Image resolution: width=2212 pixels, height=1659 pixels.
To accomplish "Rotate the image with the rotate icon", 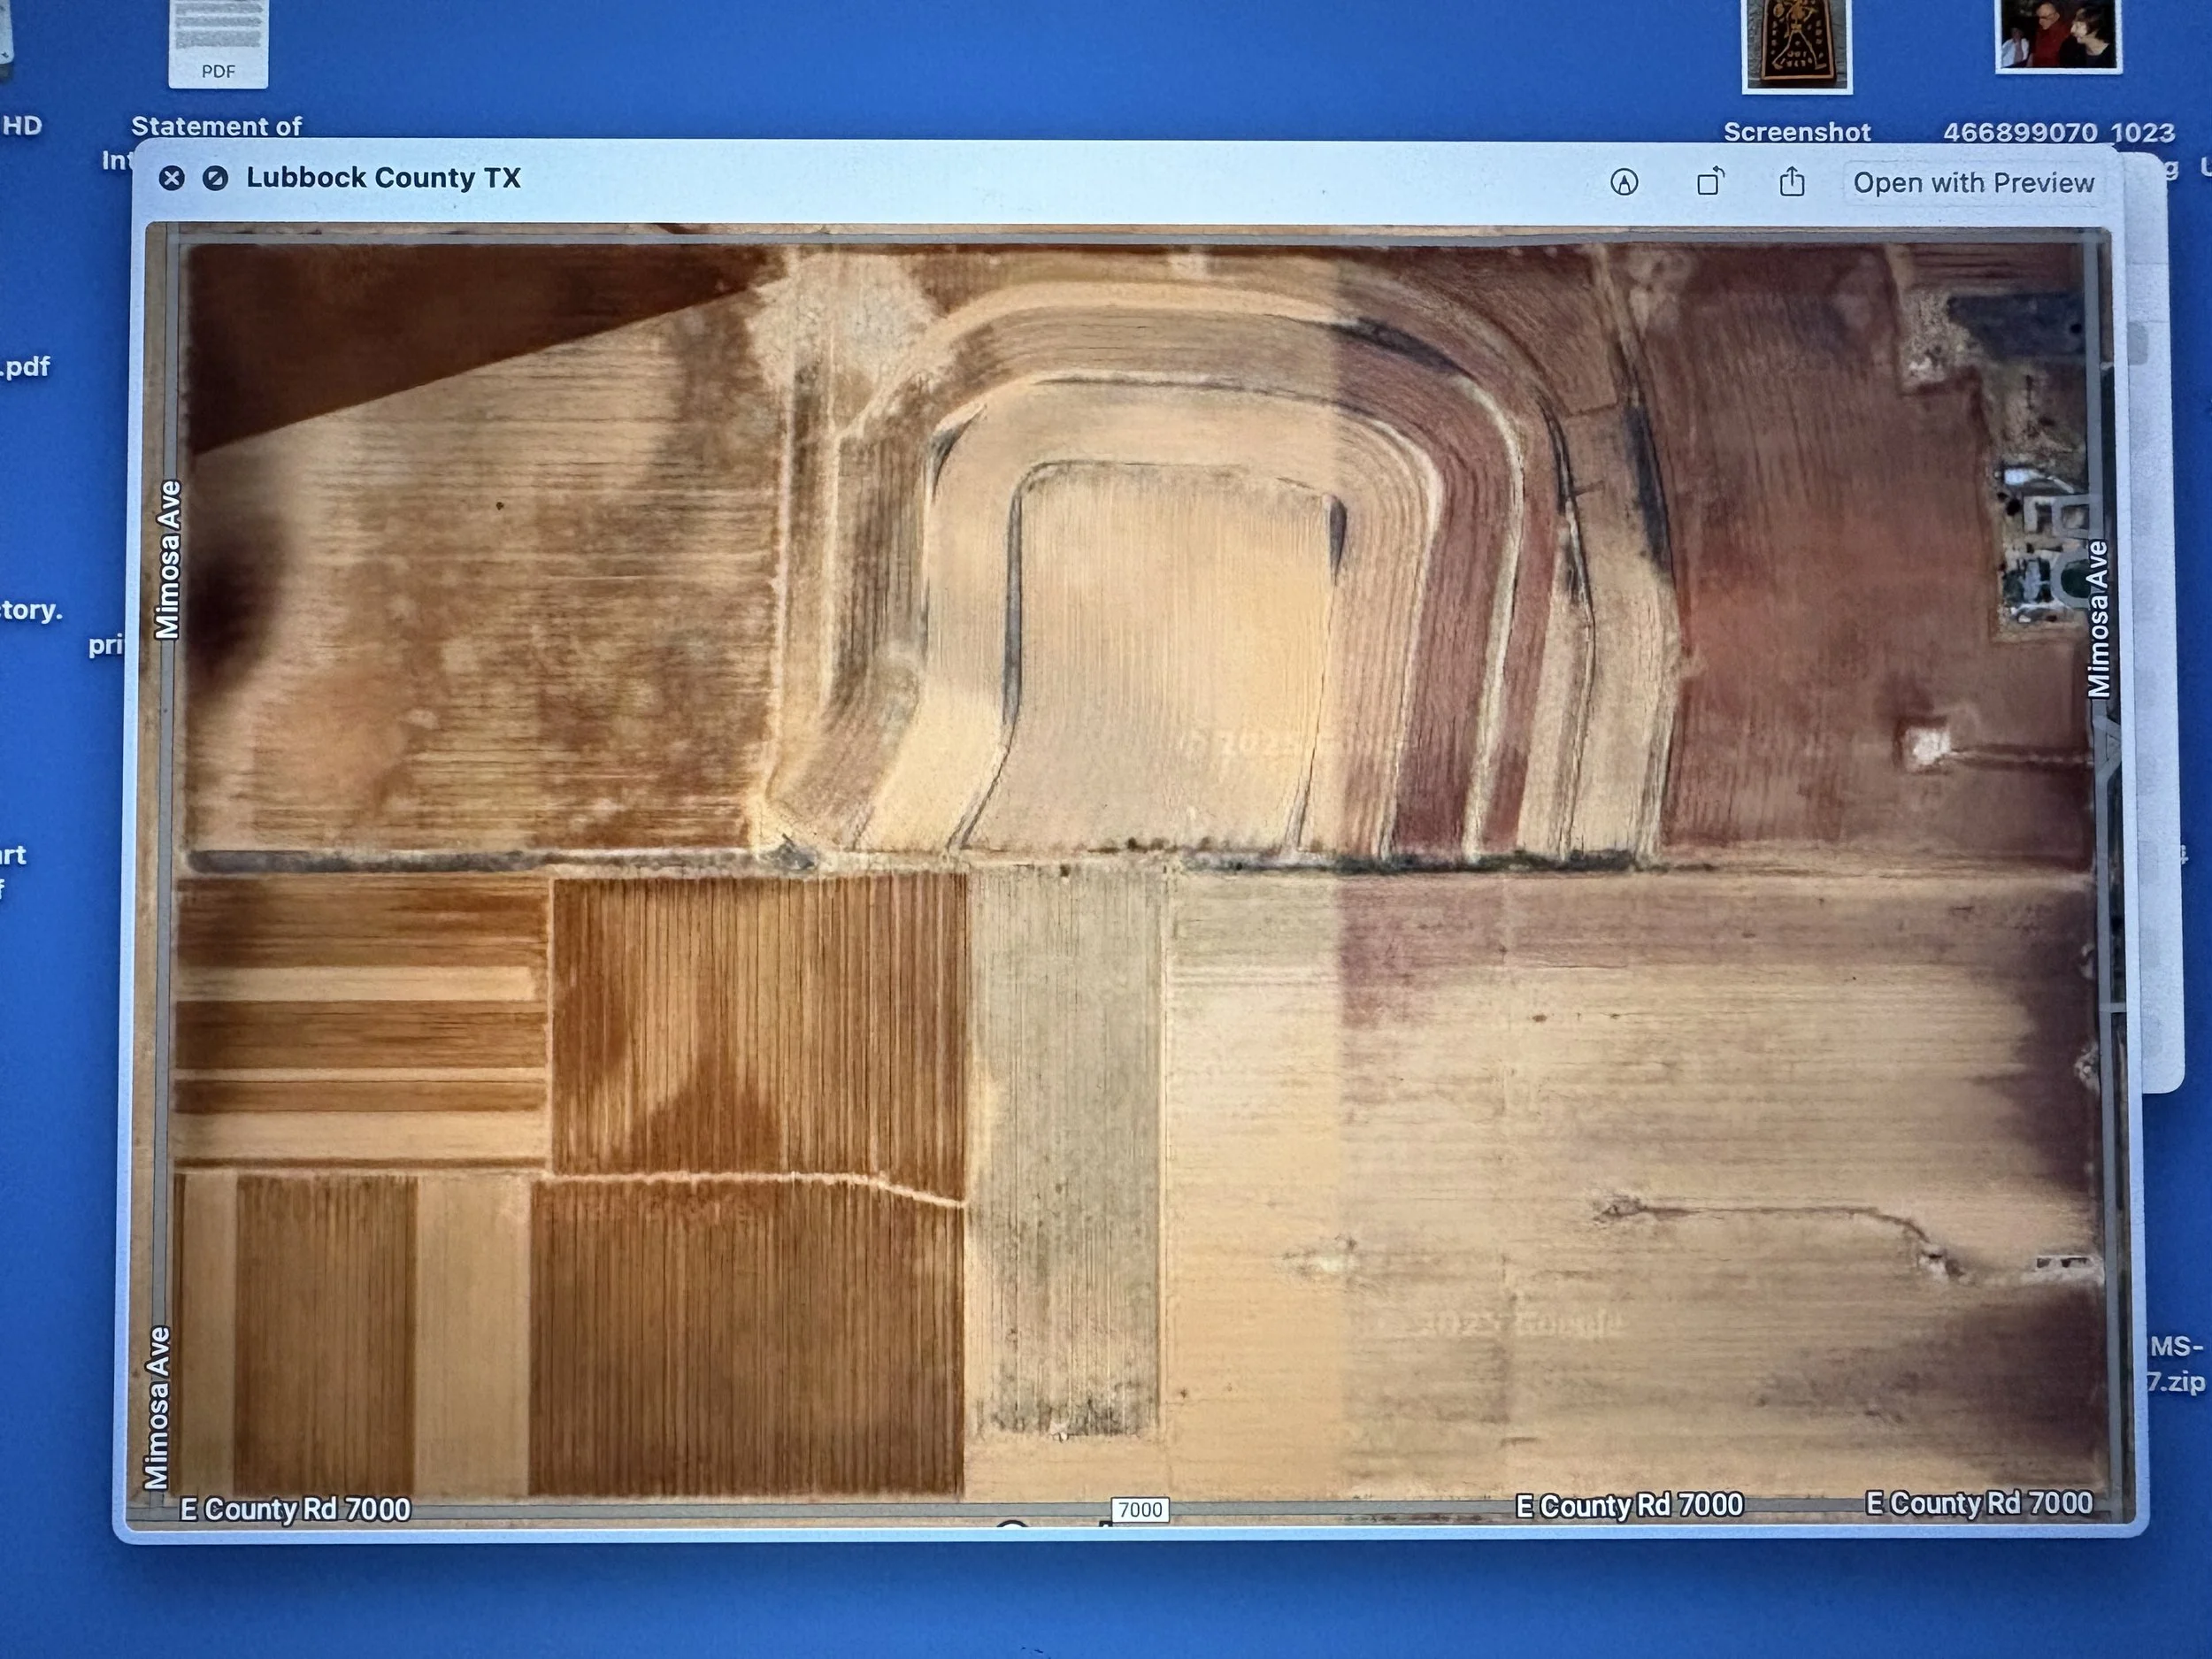I will pyautogui.click(x=1710, y=182).
